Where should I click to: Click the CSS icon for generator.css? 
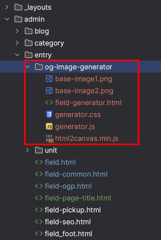pyautogui.click(x=49, y=114)
